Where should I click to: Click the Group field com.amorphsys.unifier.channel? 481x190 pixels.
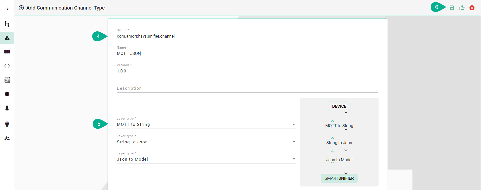(247, 36)
